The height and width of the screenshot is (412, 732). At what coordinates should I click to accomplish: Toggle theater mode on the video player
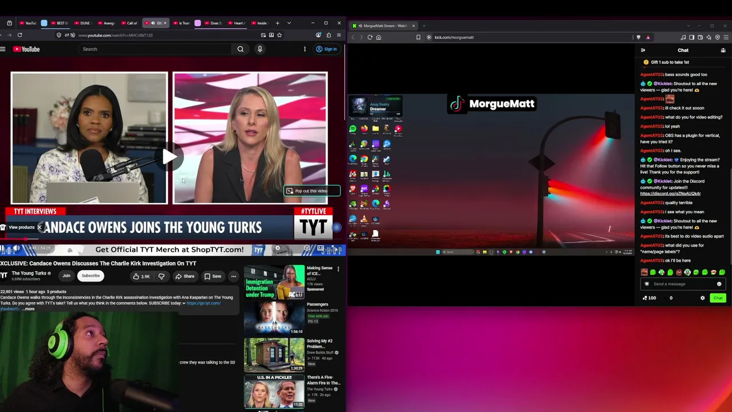tap(321, 249)
